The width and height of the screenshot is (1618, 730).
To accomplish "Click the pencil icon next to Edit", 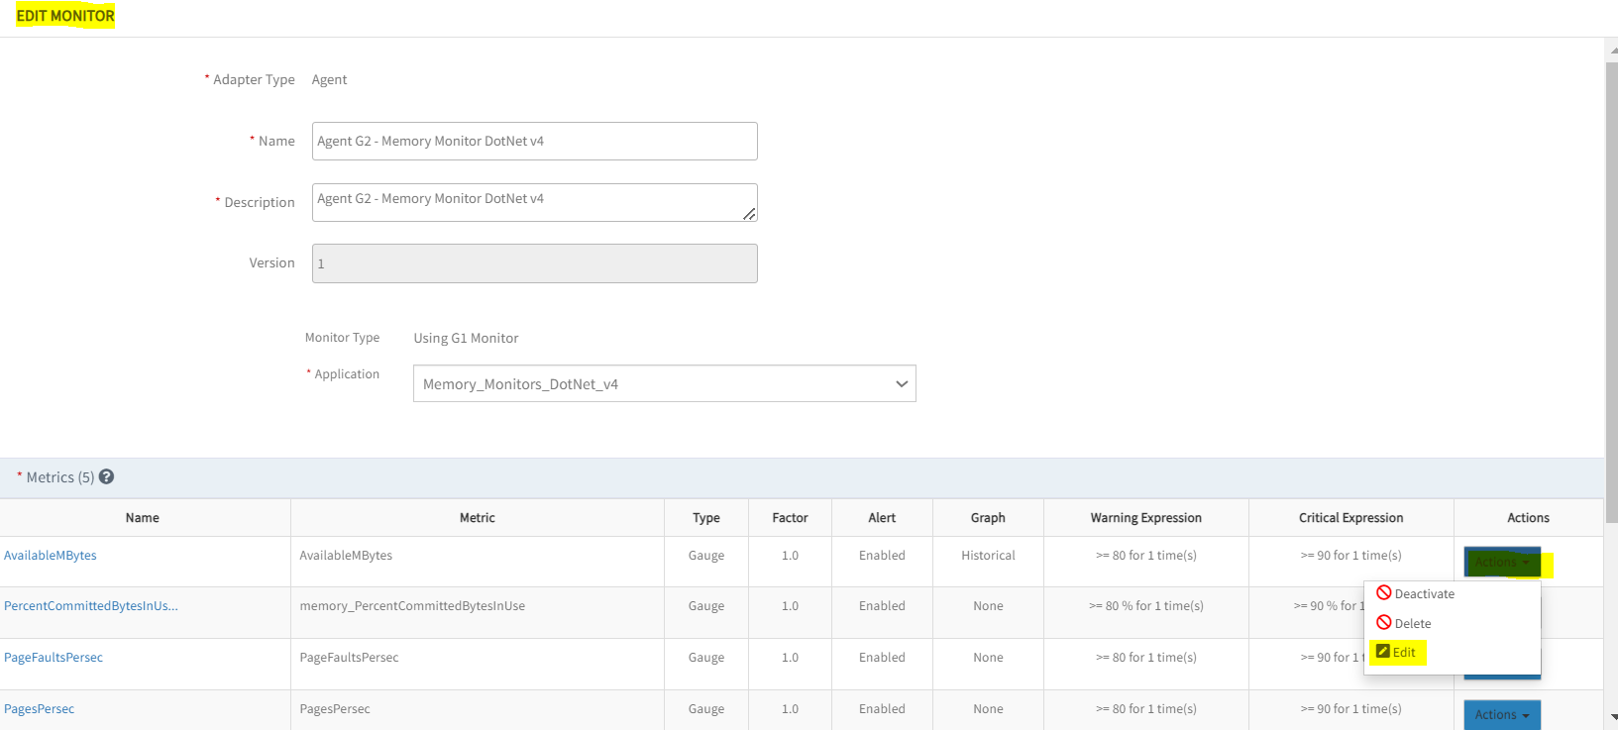I will point(1383,651).
